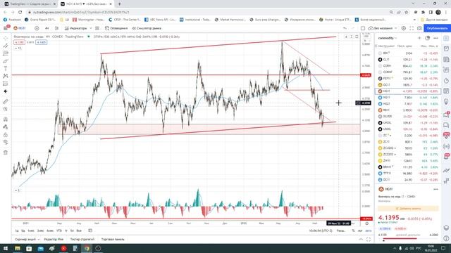The image size is (451, 253).
Task: Select the crosshair cursor tool
Action: pyautogui.click(x=6, y=38)
